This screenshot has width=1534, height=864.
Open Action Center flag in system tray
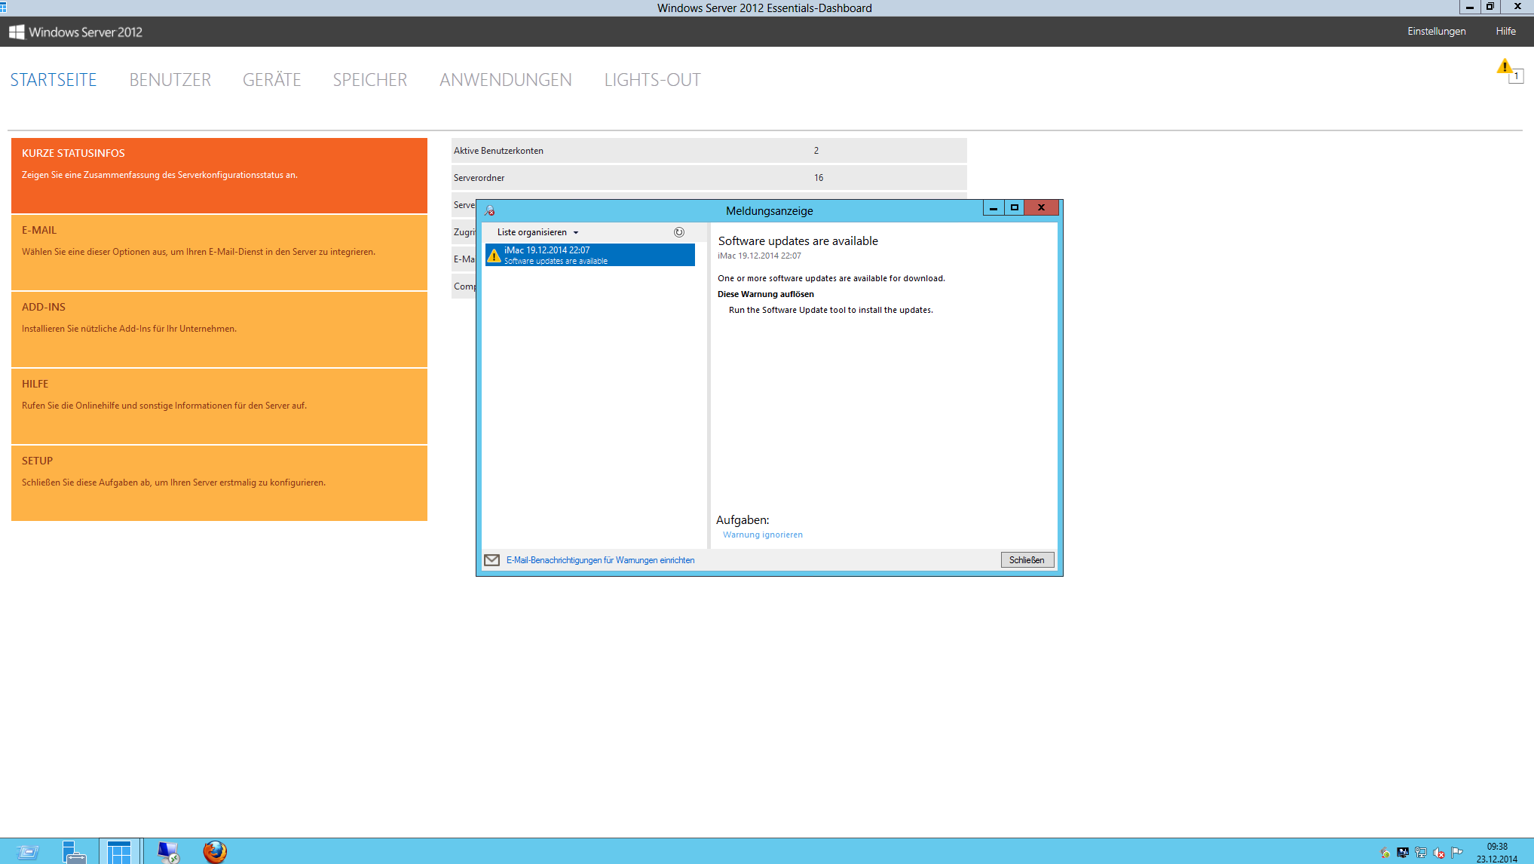(1457, 853)
